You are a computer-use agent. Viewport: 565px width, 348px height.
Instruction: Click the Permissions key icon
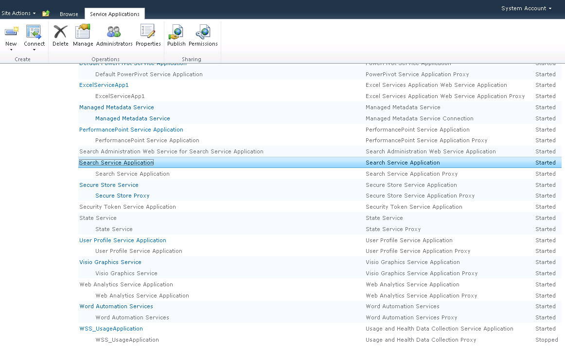(x=203, y=32)
